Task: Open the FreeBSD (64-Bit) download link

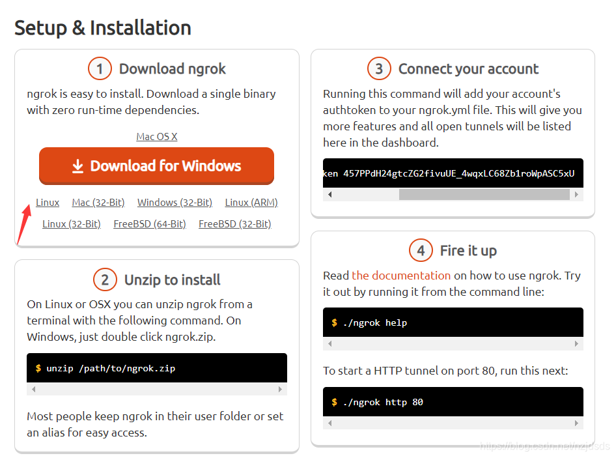Action: pyautogui.click(x=150, y=223)
